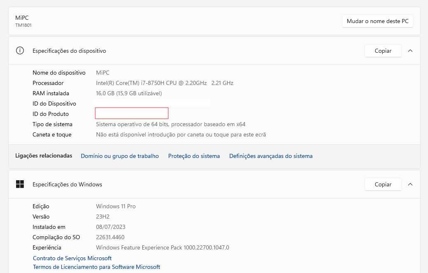Click the Não está disponível introdução por caneta text

pos(181,134)
